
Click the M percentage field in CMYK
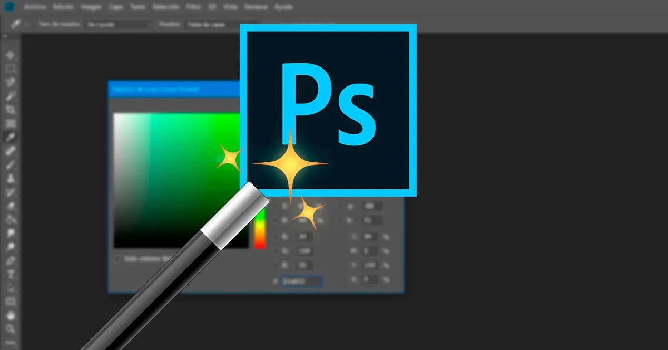(370, 251)
